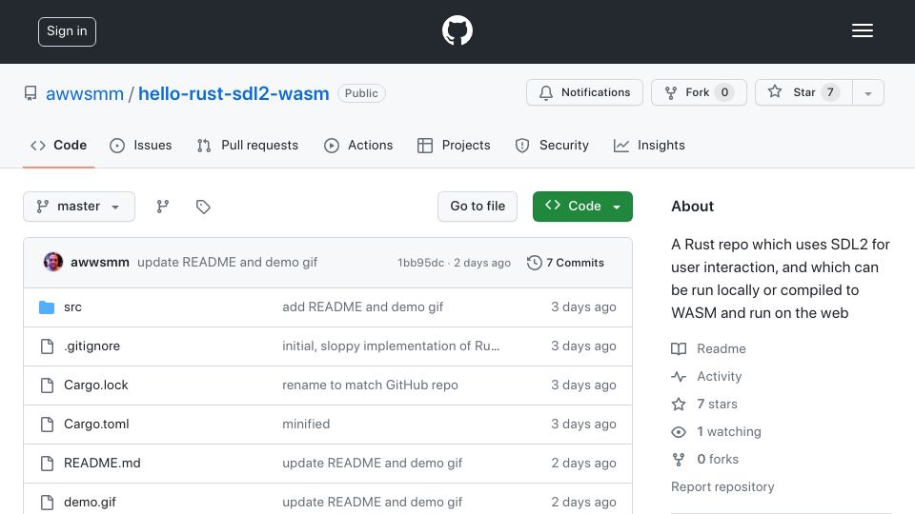Viewport: 915px width, 514px height.
Task: Click the Go to file button
Action: click(478, 207)
